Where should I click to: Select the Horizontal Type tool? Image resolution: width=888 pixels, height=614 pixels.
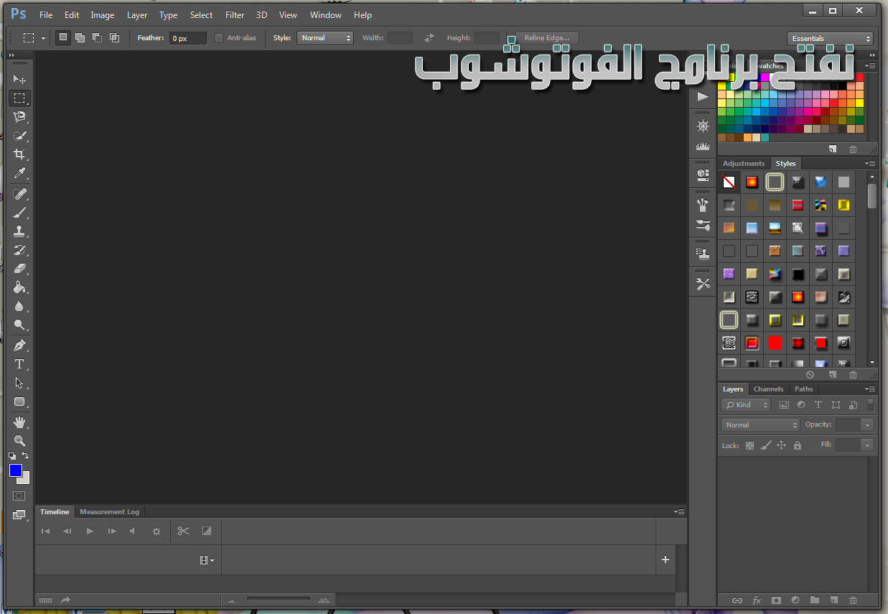[19, 364]
